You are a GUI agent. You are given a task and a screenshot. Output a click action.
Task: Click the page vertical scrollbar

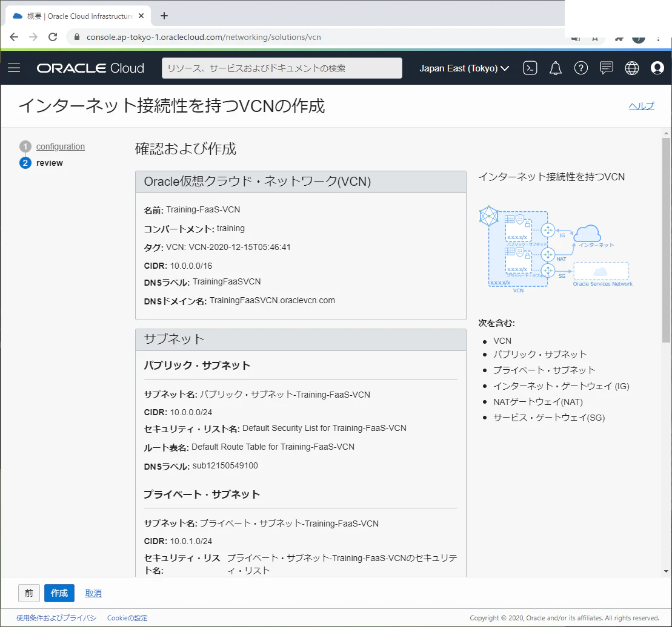coord(666,240)
